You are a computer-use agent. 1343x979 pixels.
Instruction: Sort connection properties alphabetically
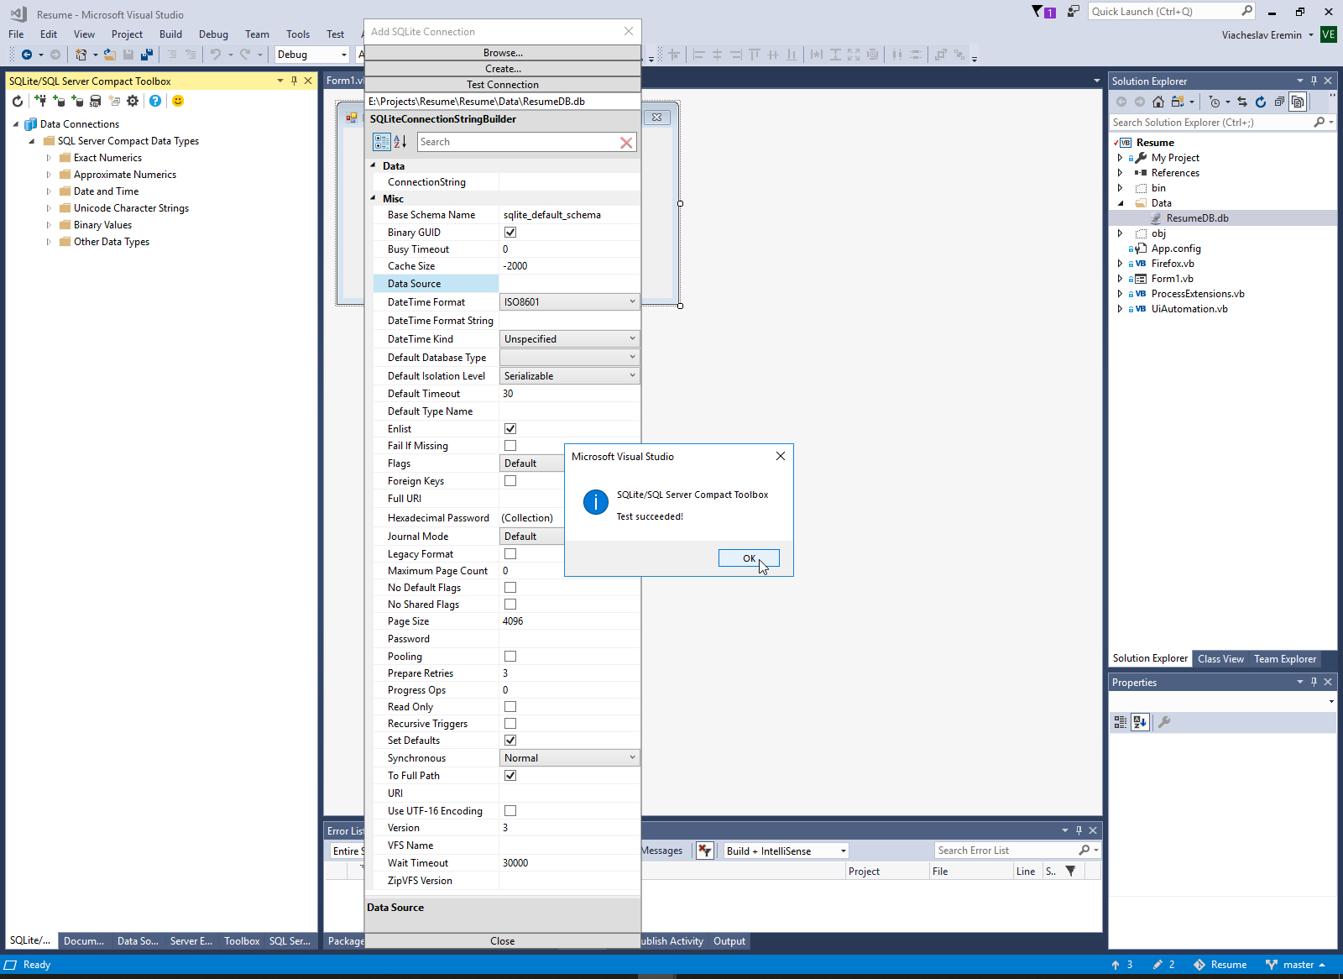click(x=400, y=142)
